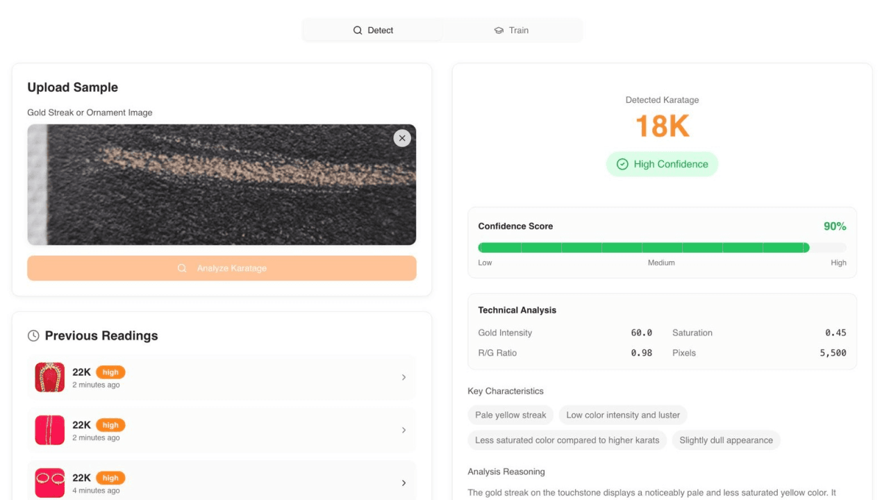Expand first 22K reading chevron
889x500 pixels.
(404, 377)
